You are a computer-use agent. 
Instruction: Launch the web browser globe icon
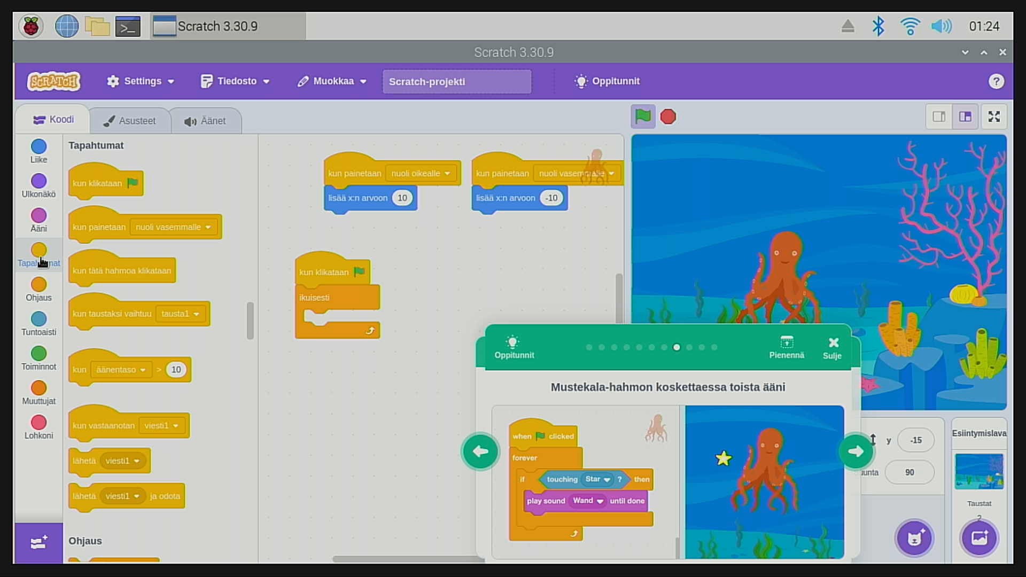tap(67, 26)
